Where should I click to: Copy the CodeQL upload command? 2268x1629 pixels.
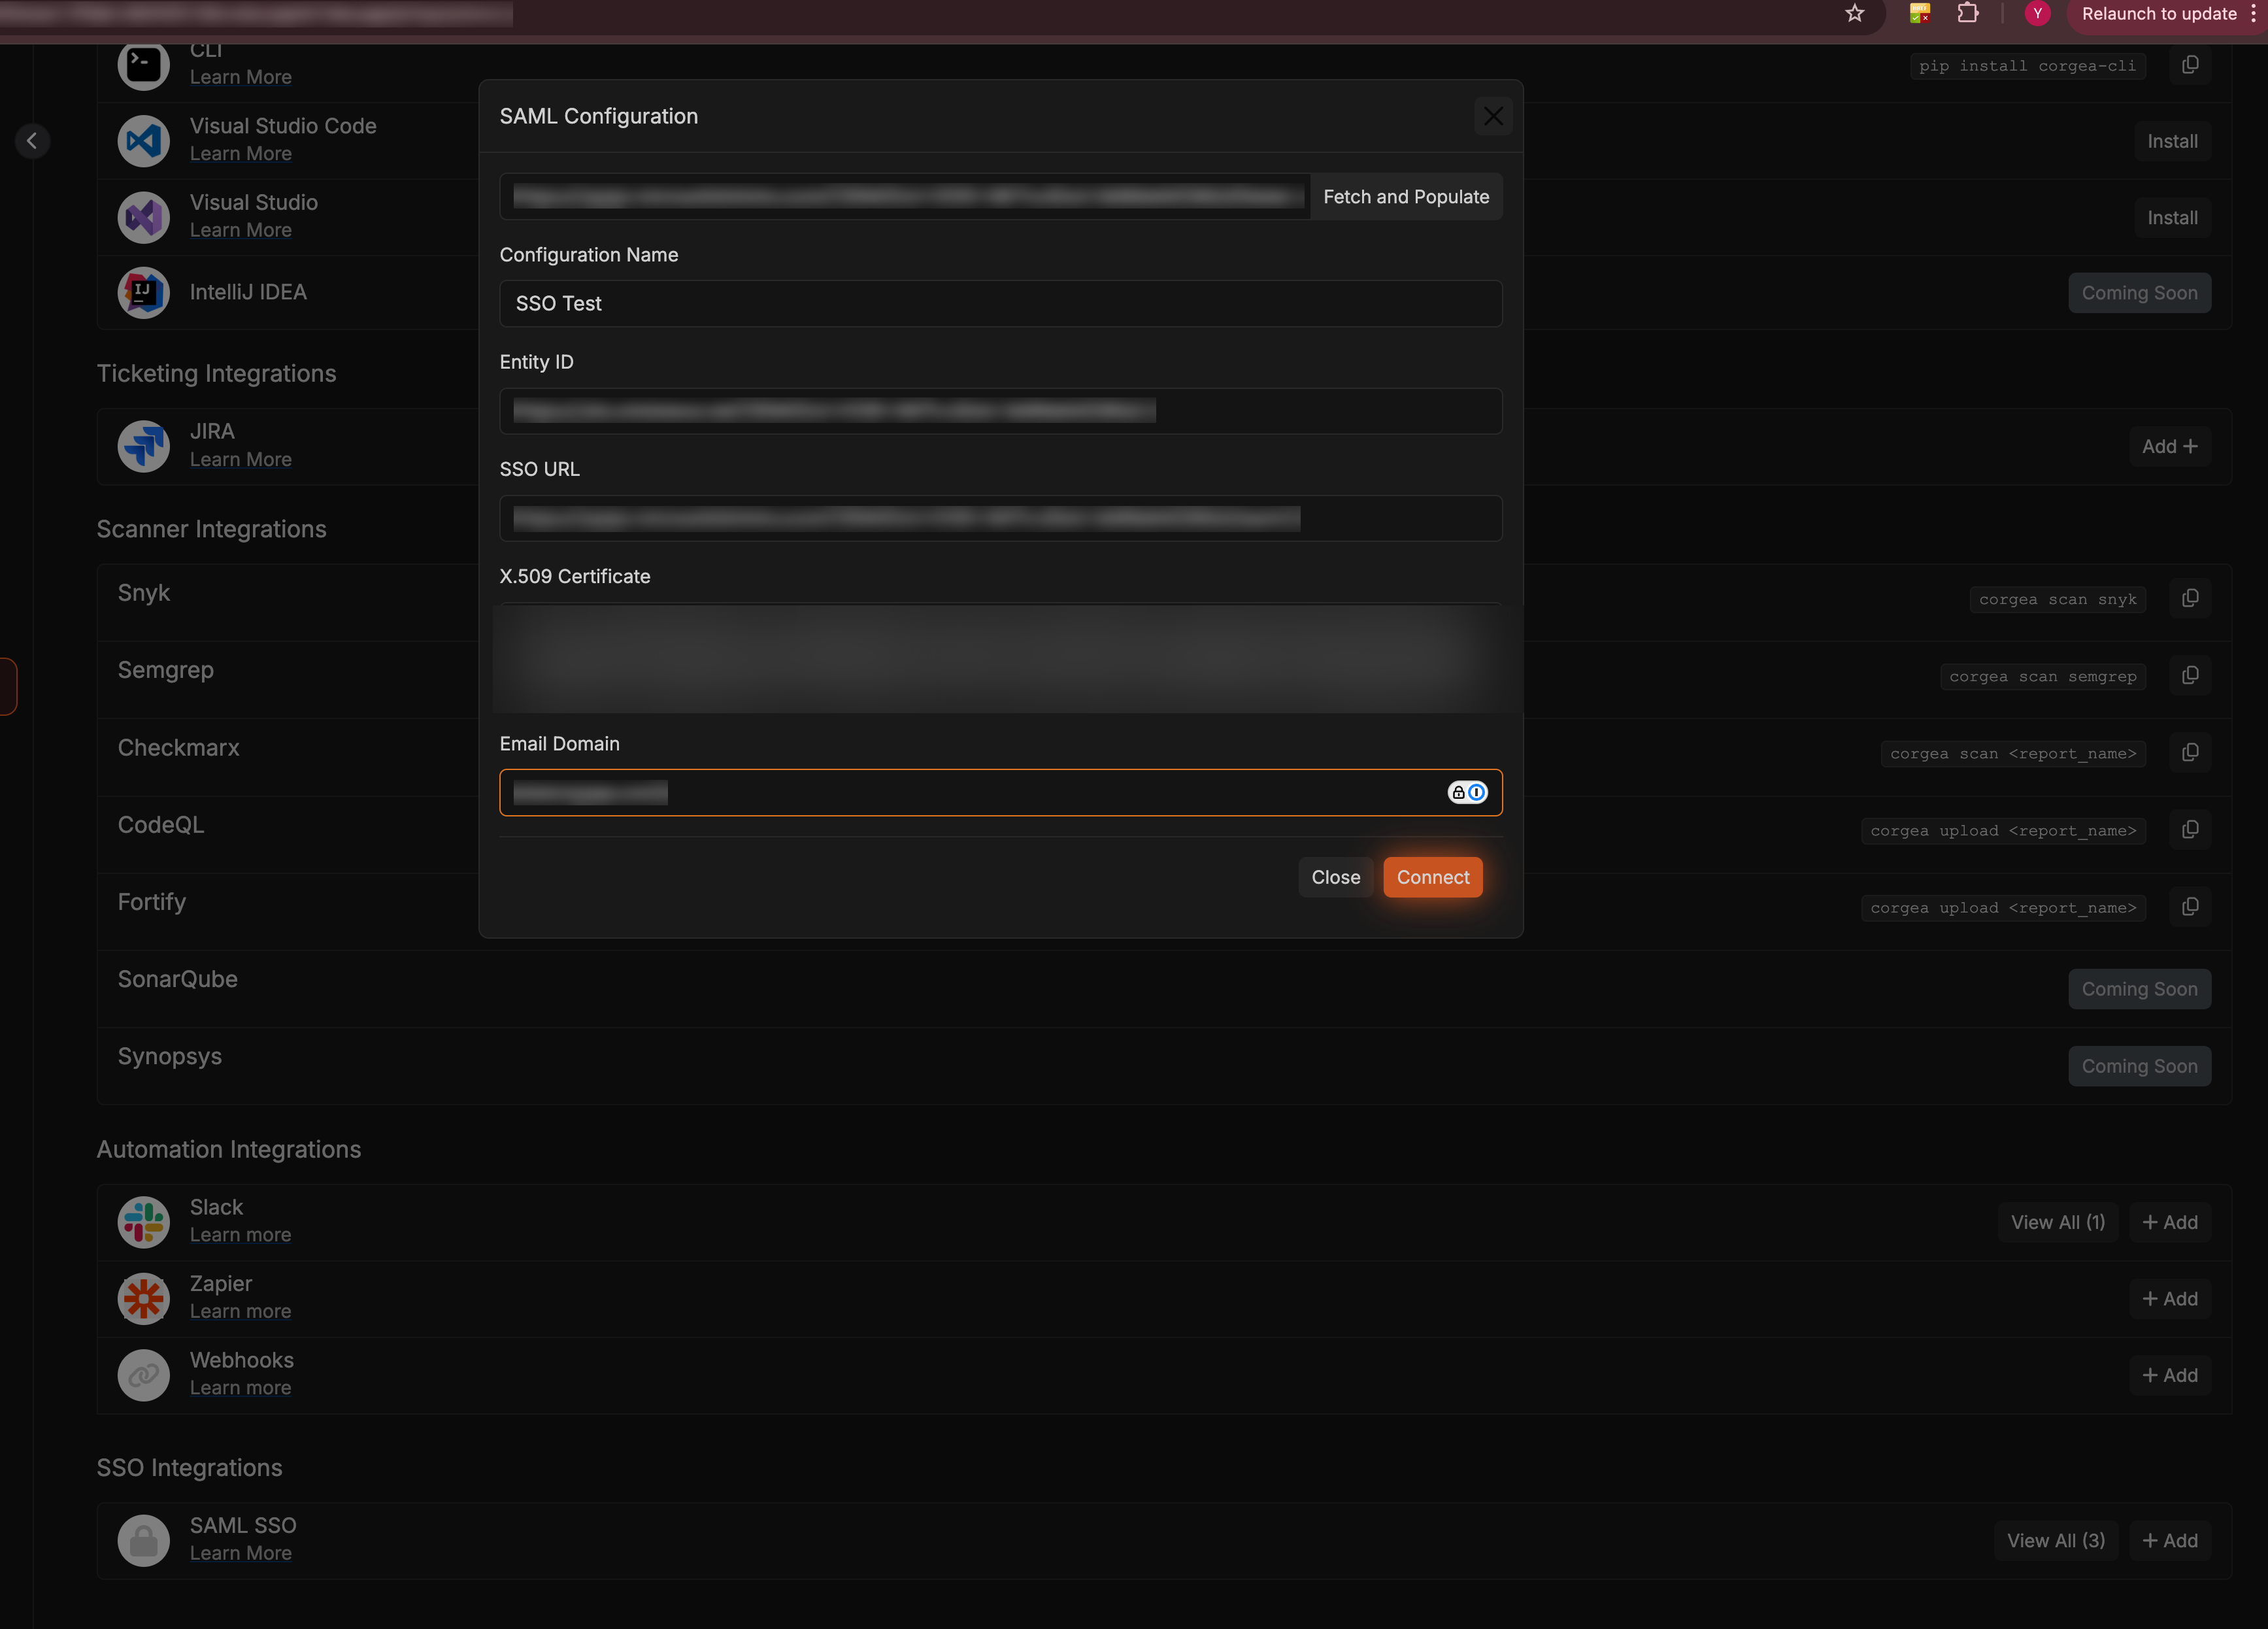[2189, 830]
